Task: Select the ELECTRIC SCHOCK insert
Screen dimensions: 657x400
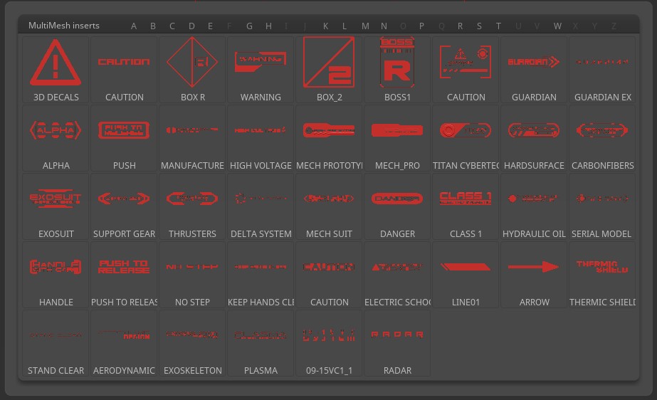Action: coord(397,274)
